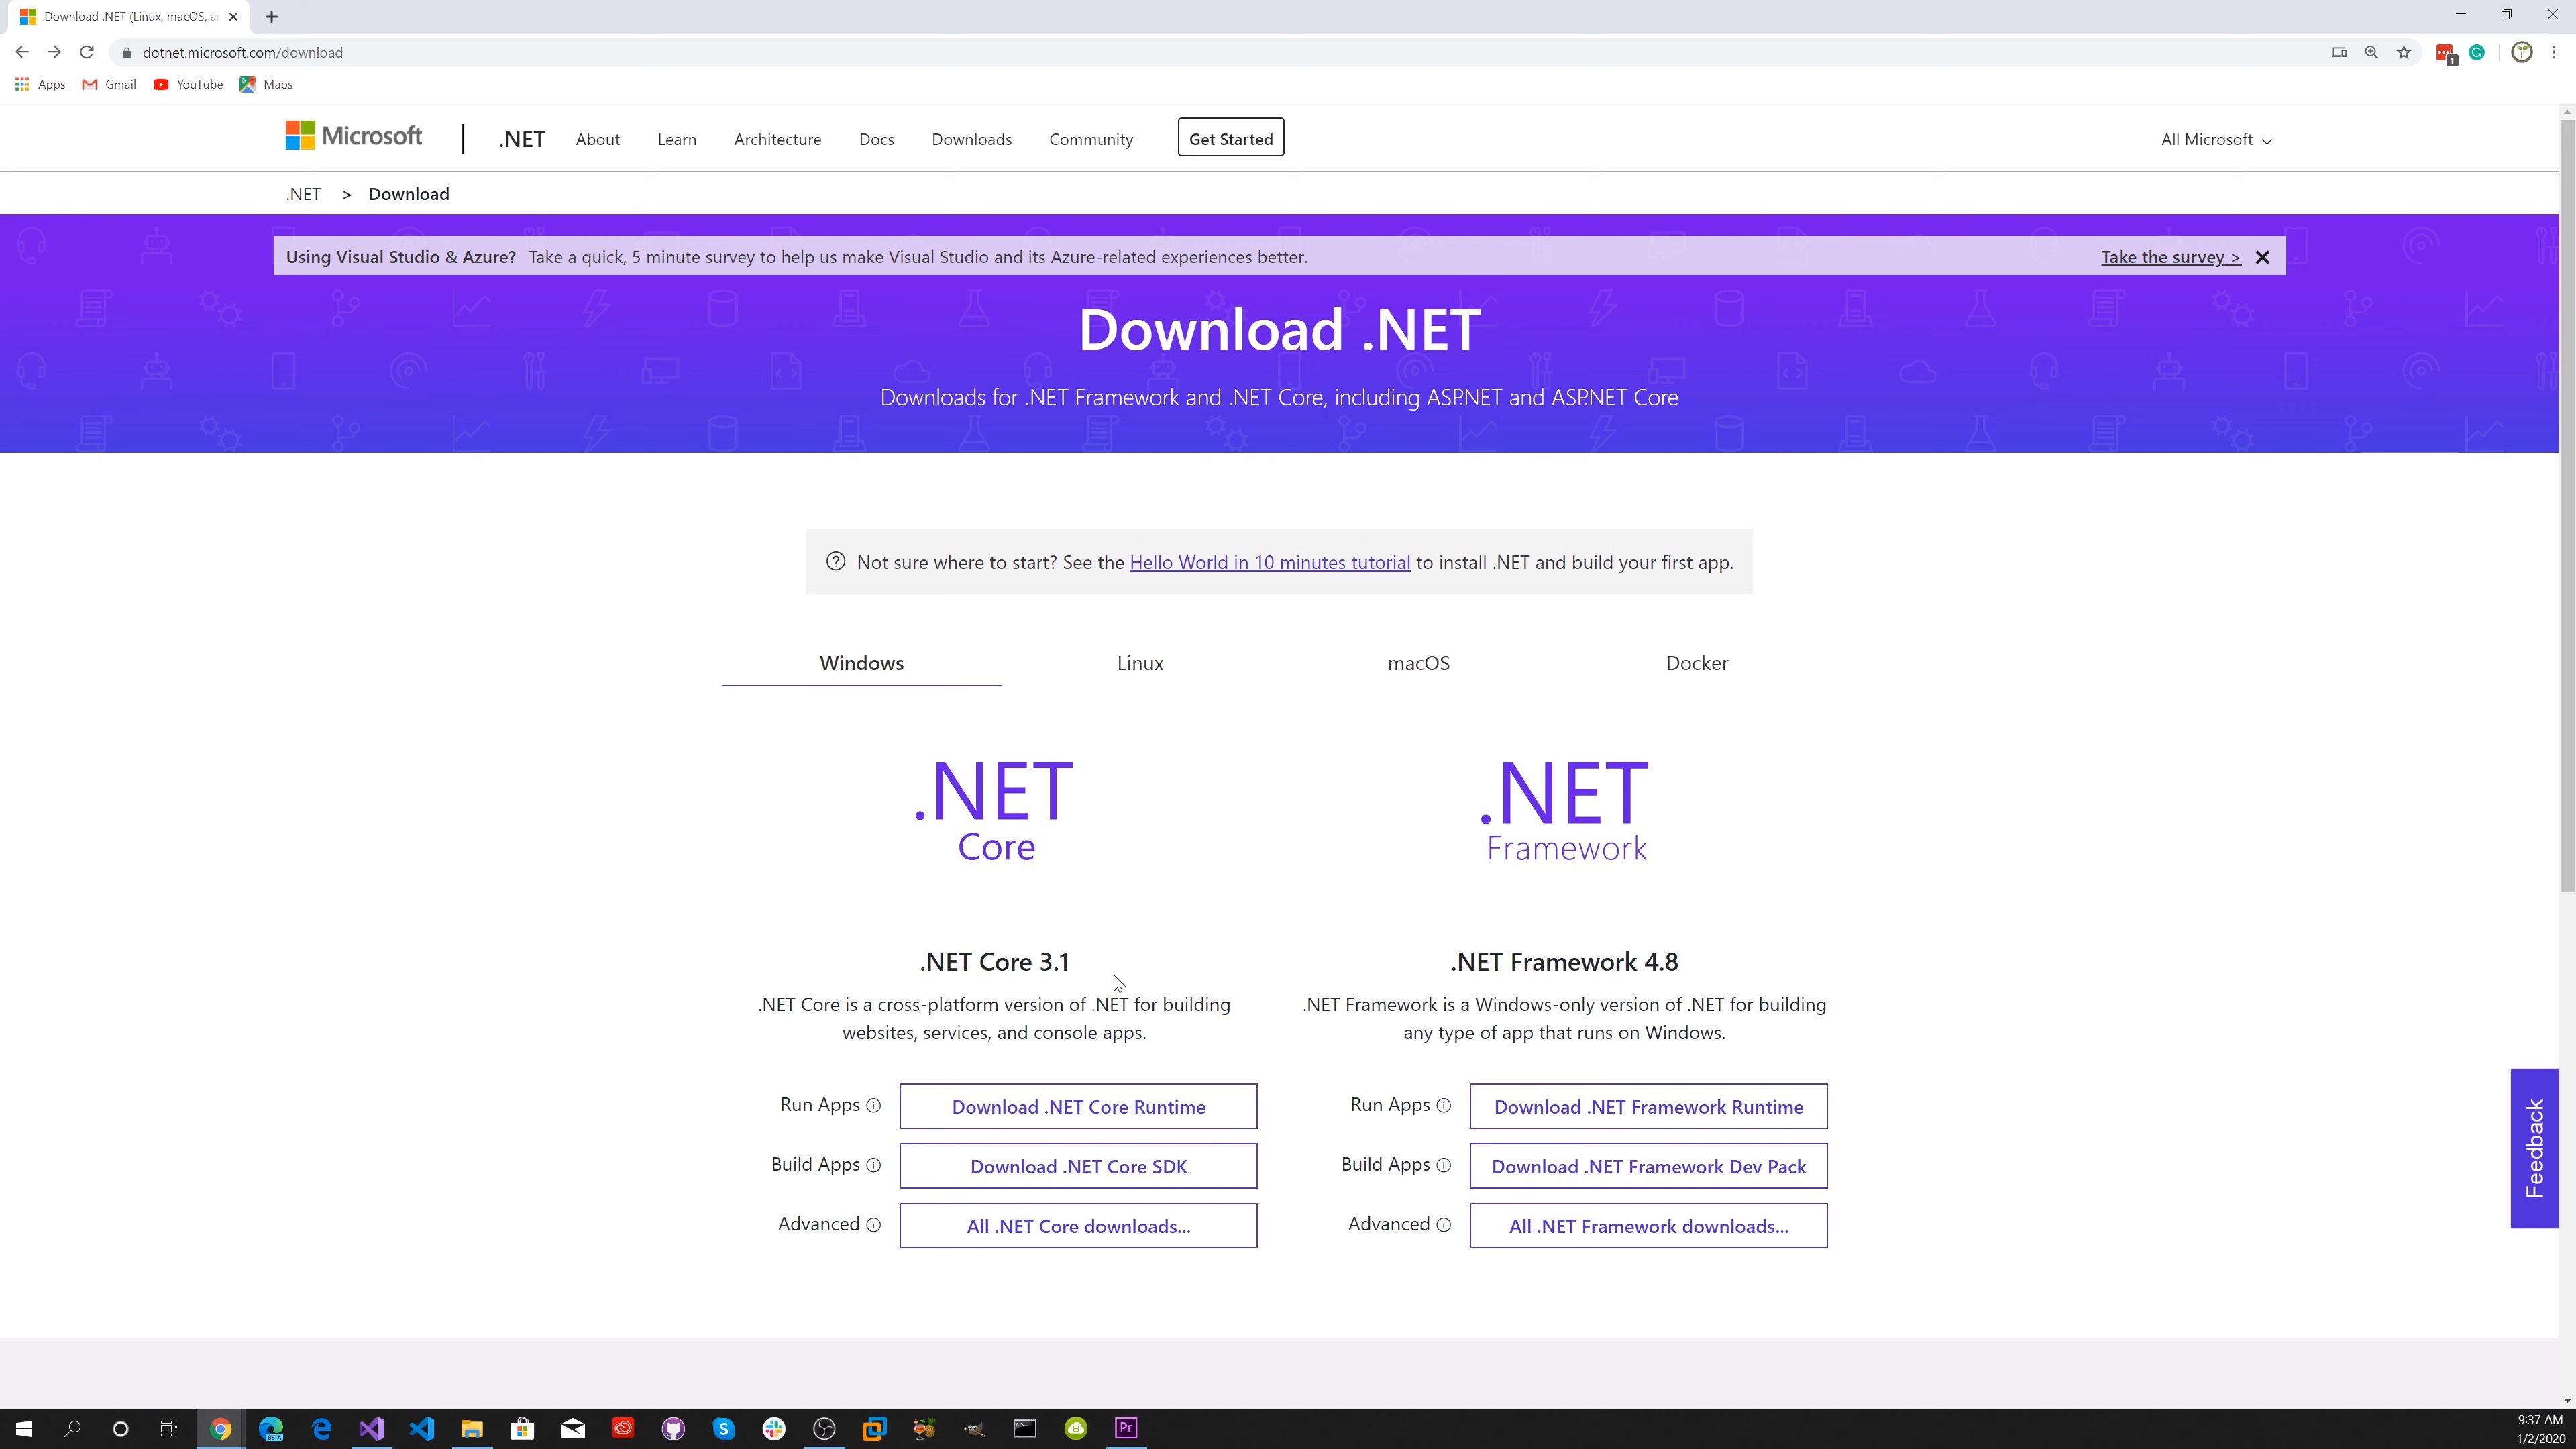Click Download .NET Framework Dev Pack
Screen dimensions: 2576x1449
pos(1648,1166)
